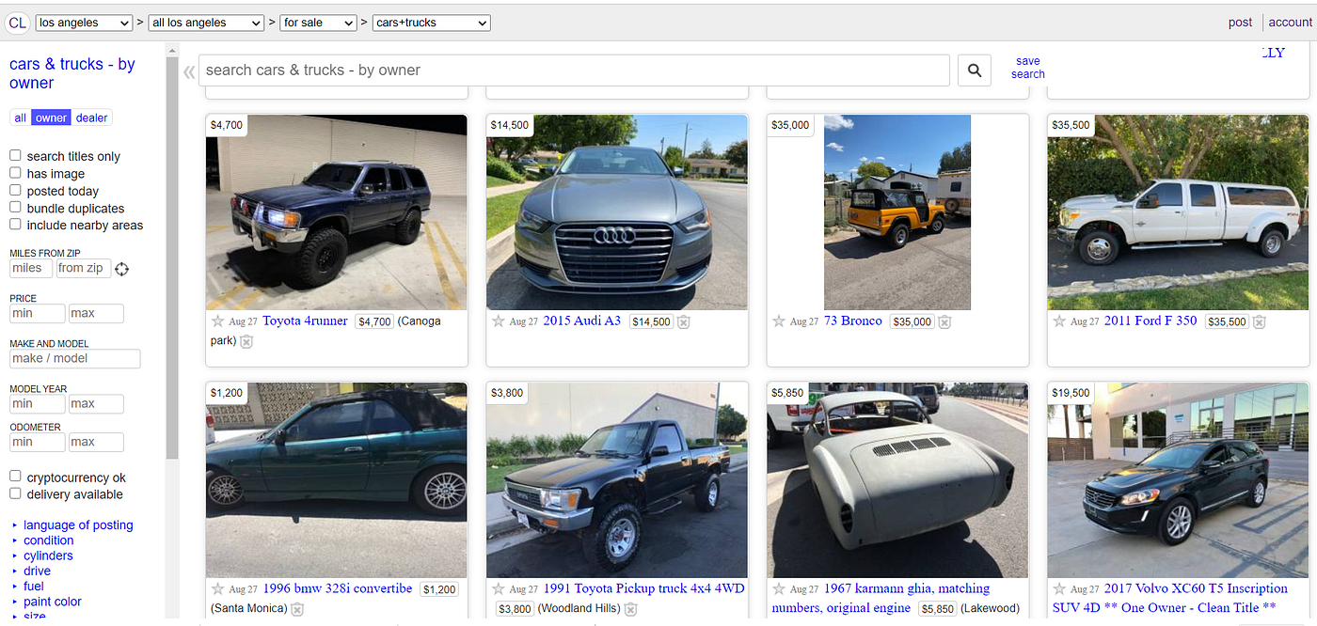
Task: Click the price min field
Action: [38, 313]
